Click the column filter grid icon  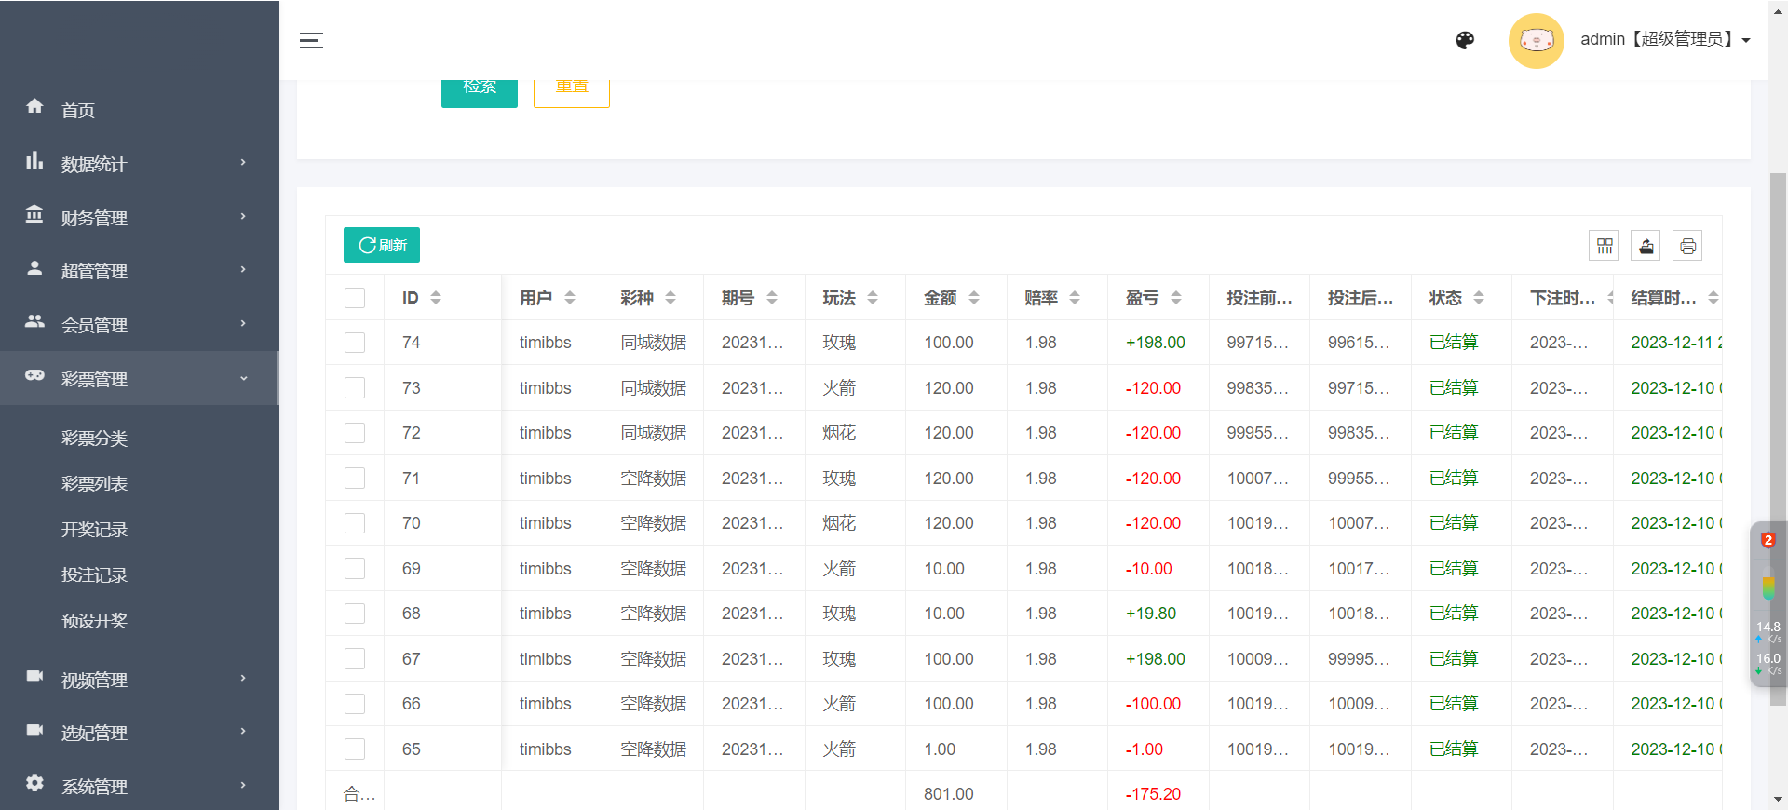click(1604, 246)
